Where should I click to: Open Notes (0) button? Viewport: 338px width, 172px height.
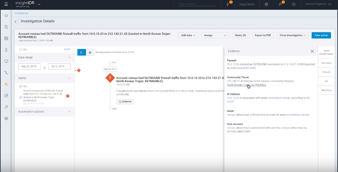coord(240,35)
